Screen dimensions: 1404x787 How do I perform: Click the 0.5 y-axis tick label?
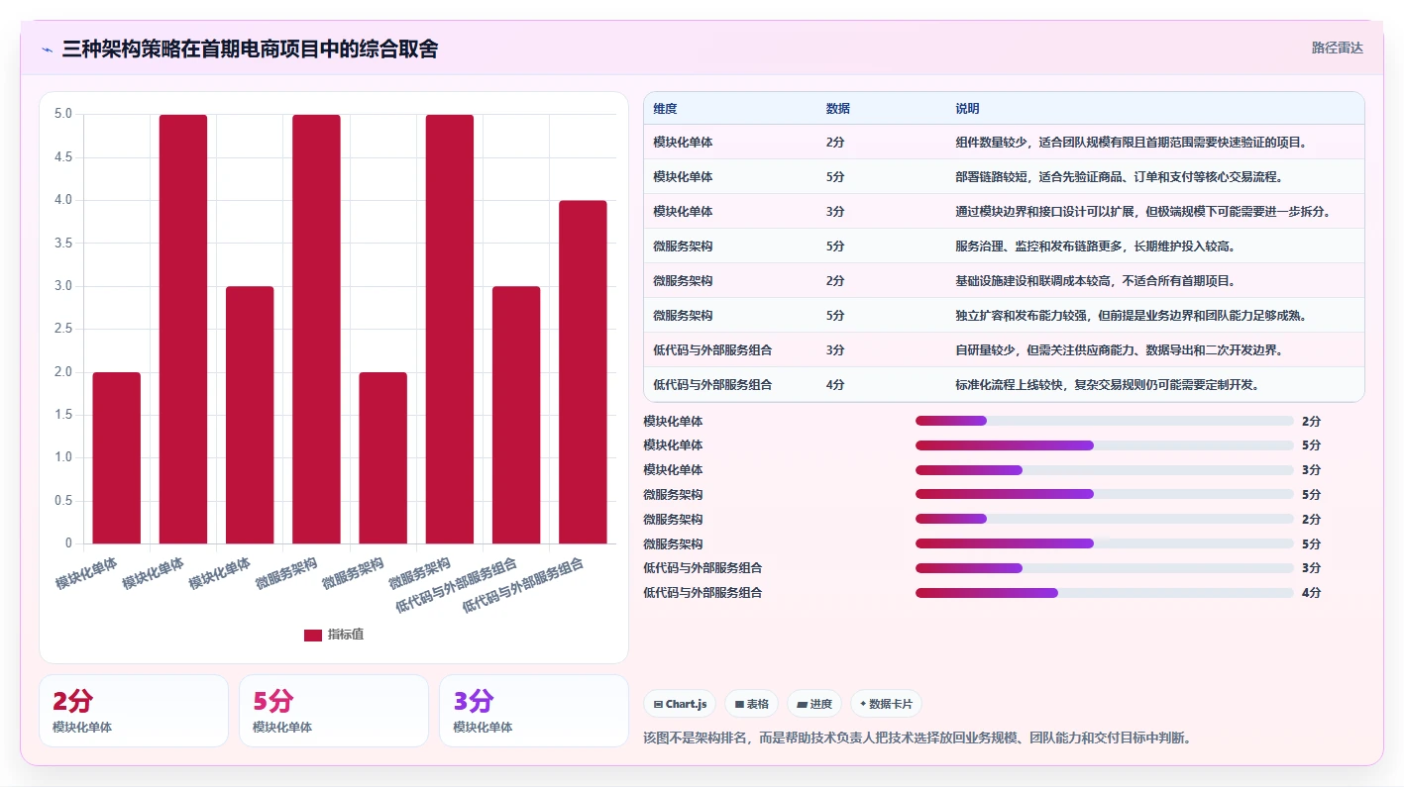[62, 501]
